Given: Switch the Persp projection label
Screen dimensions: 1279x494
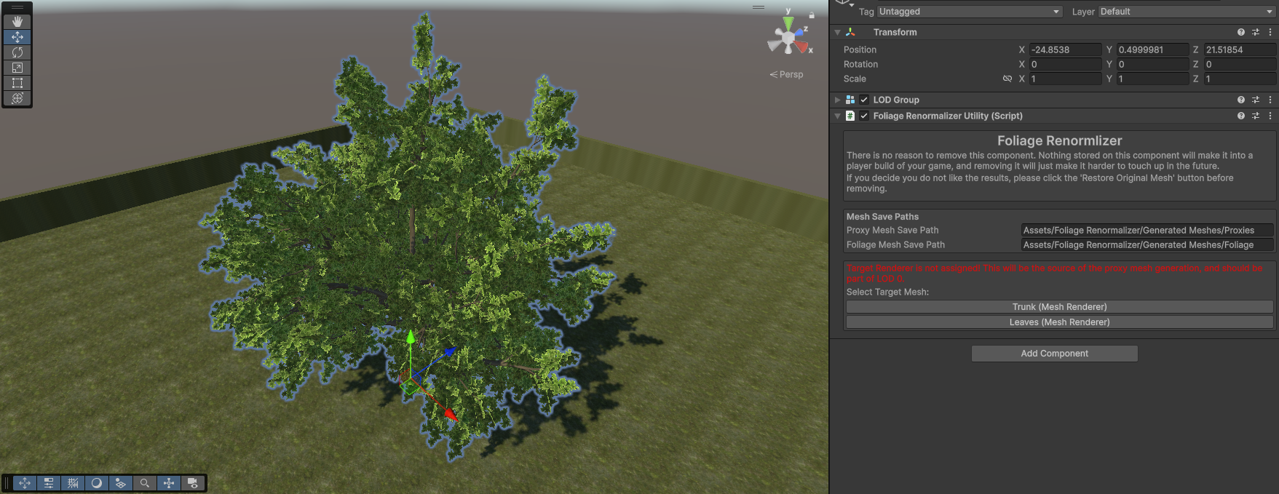Looking at the screenshot, I should (x=787, y=74).
